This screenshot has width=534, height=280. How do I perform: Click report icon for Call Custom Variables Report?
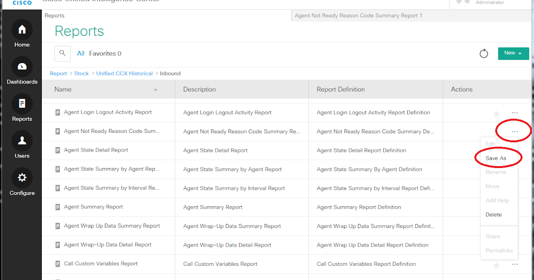pos(57,264)
